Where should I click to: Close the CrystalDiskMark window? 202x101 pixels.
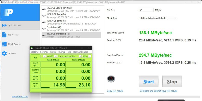89,48
